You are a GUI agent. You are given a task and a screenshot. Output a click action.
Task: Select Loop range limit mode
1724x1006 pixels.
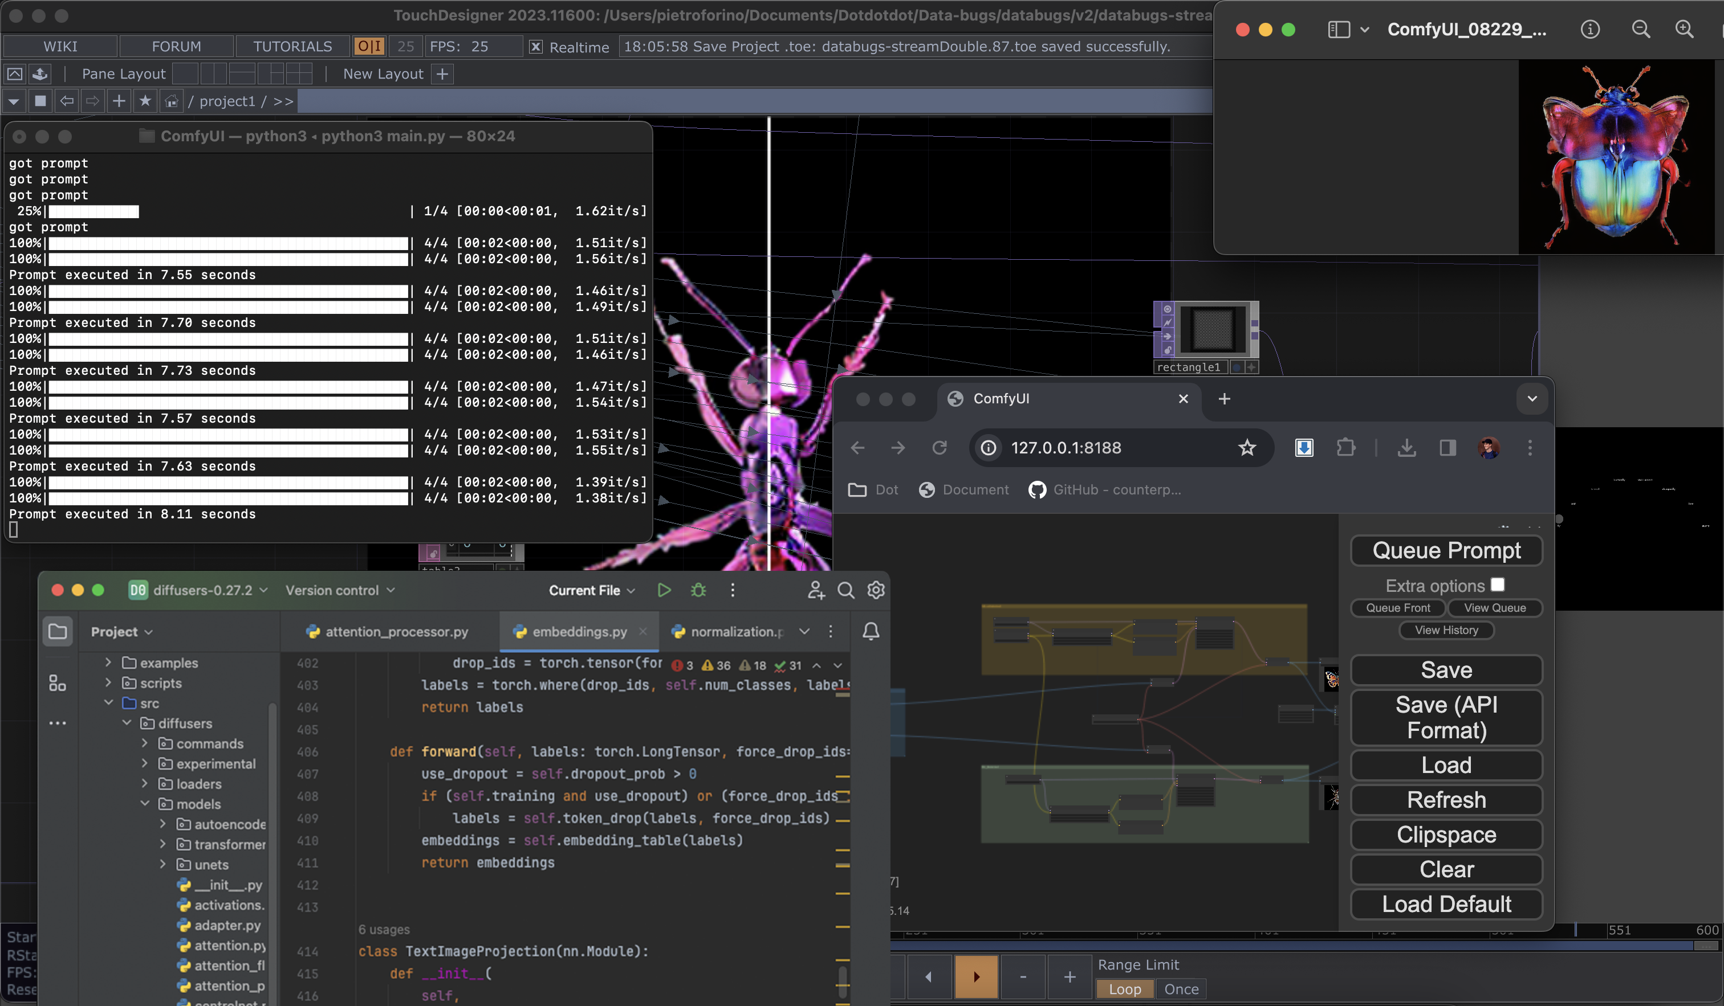click(x=1125, y=989)
